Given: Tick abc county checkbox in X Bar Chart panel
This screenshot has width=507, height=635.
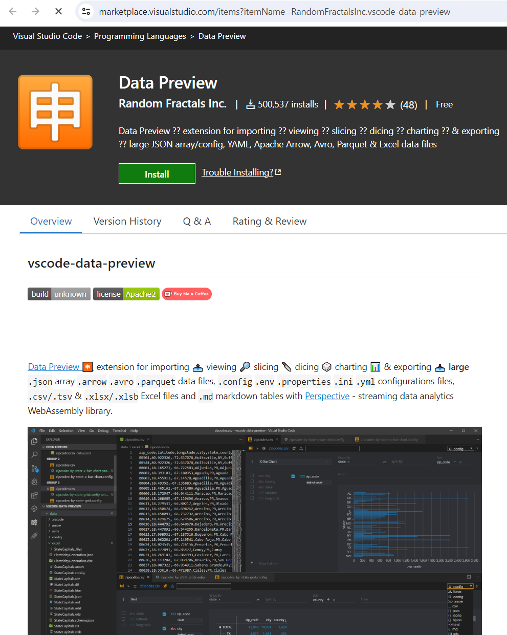Looking at the screenshot, I should pos(252,481).
